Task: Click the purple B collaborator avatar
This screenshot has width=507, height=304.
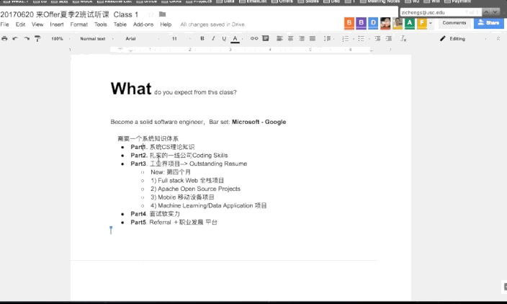Action: 361,23
